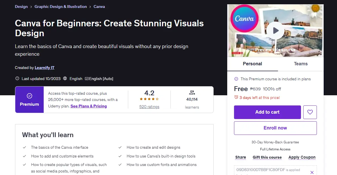Click 'This Premium course is included in plans'
Image resolution: width=337 pixels, height=175 pixels.
pos(276,79)
